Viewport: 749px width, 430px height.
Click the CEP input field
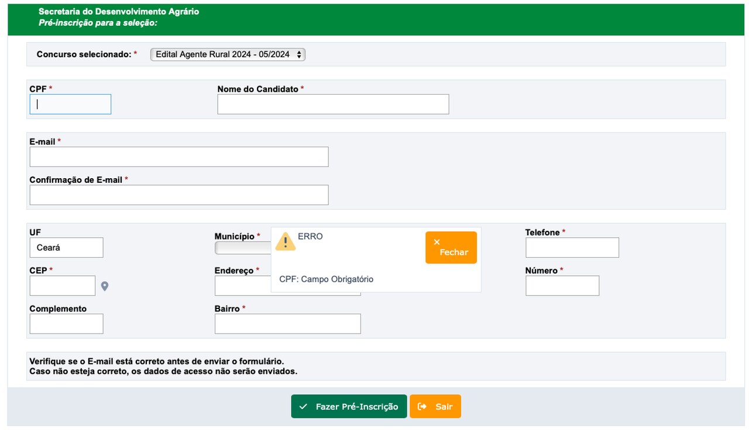pyautogui.click(x=63, y=286)
